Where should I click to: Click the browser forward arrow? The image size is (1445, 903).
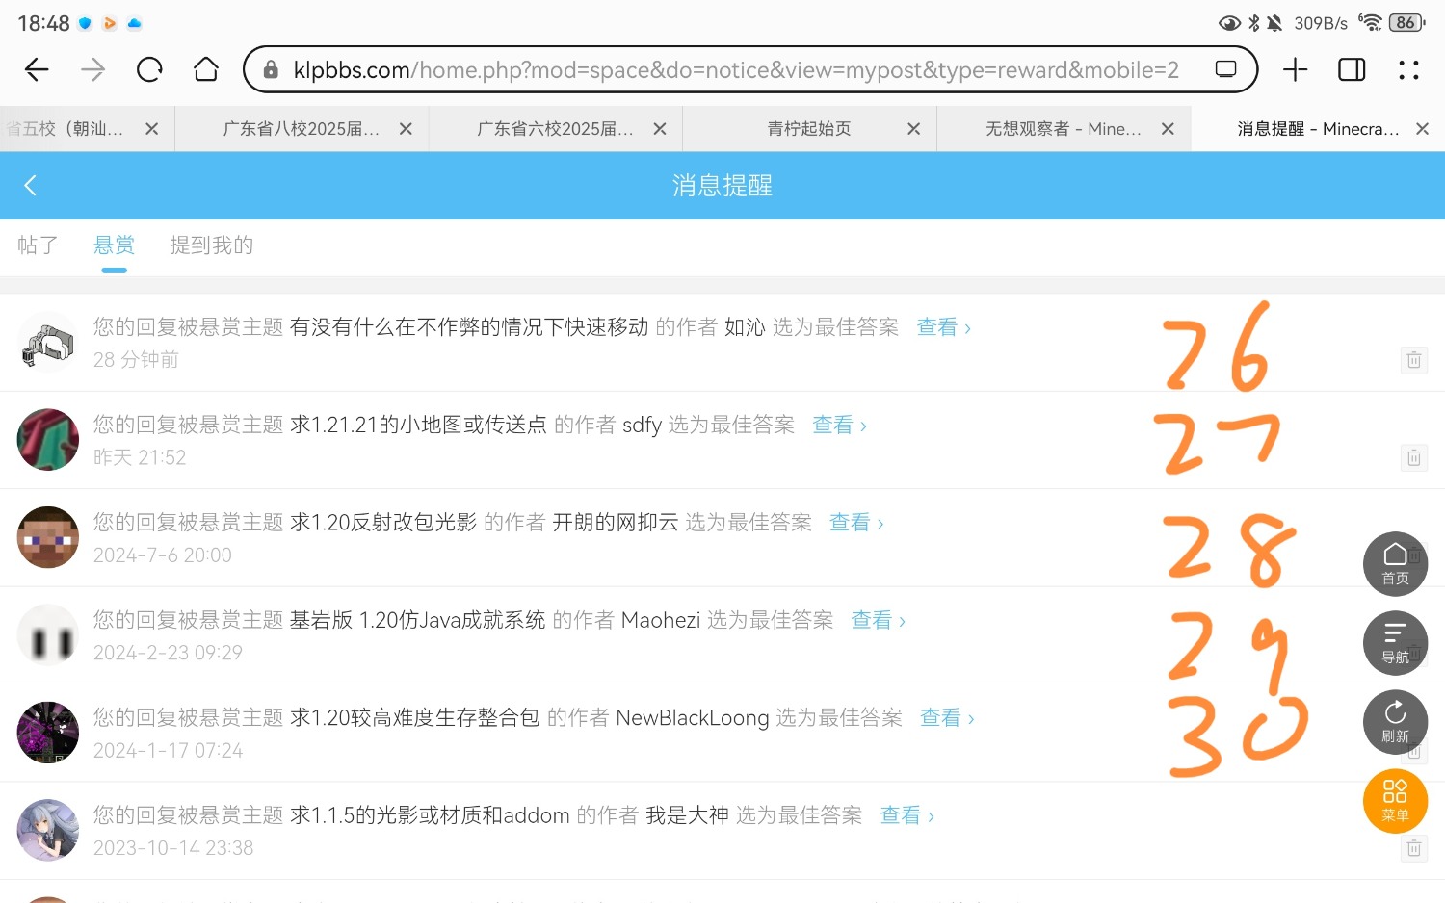click(93, 69)
